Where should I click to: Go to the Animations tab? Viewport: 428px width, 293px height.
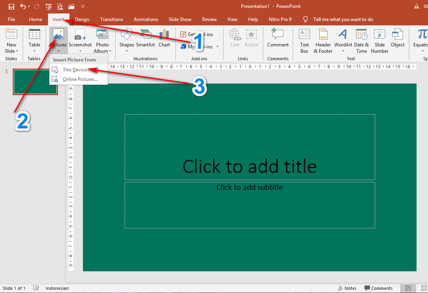[146, 19]
